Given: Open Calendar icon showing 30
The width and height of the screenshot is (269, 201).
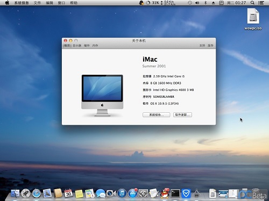Looking at the screenshot, I should pos(68,193).
